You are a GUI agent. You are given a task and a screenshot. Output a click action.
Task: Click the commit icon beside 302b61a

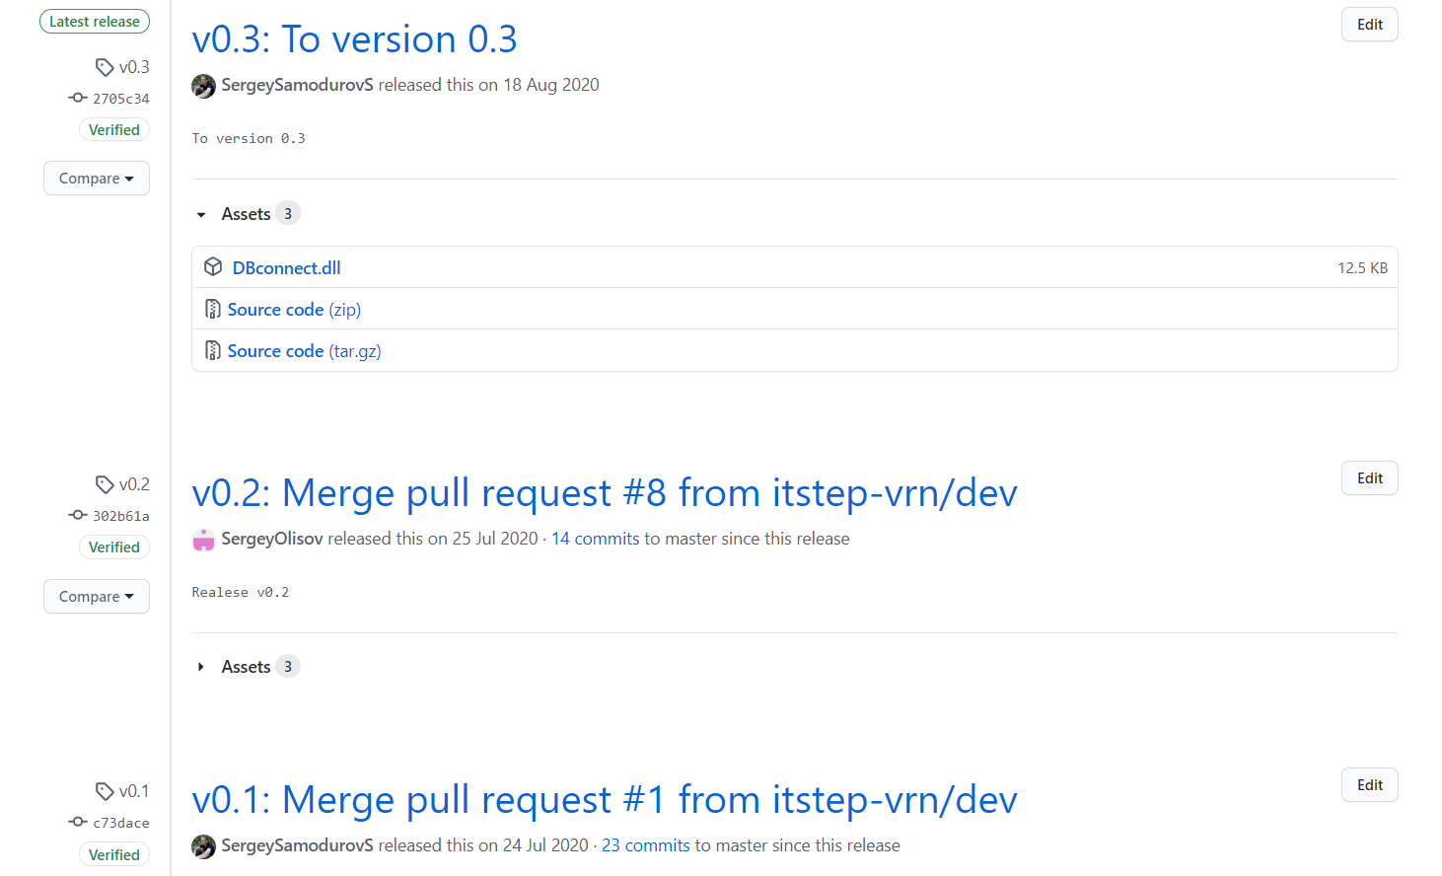click(x=78, y=515)
